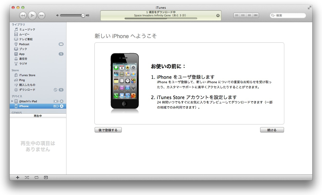Image resolution: width=322 pixels, height=195 pixels.
Task: Expand the @ttachi's iPad device tree
Action: 12,101
